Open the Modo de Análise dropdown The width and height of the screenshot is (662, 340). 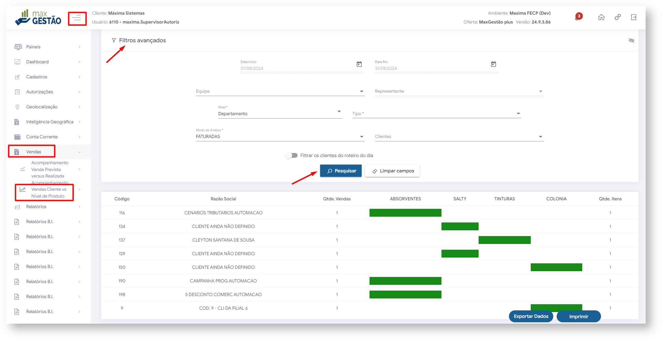tap(280, 137)
